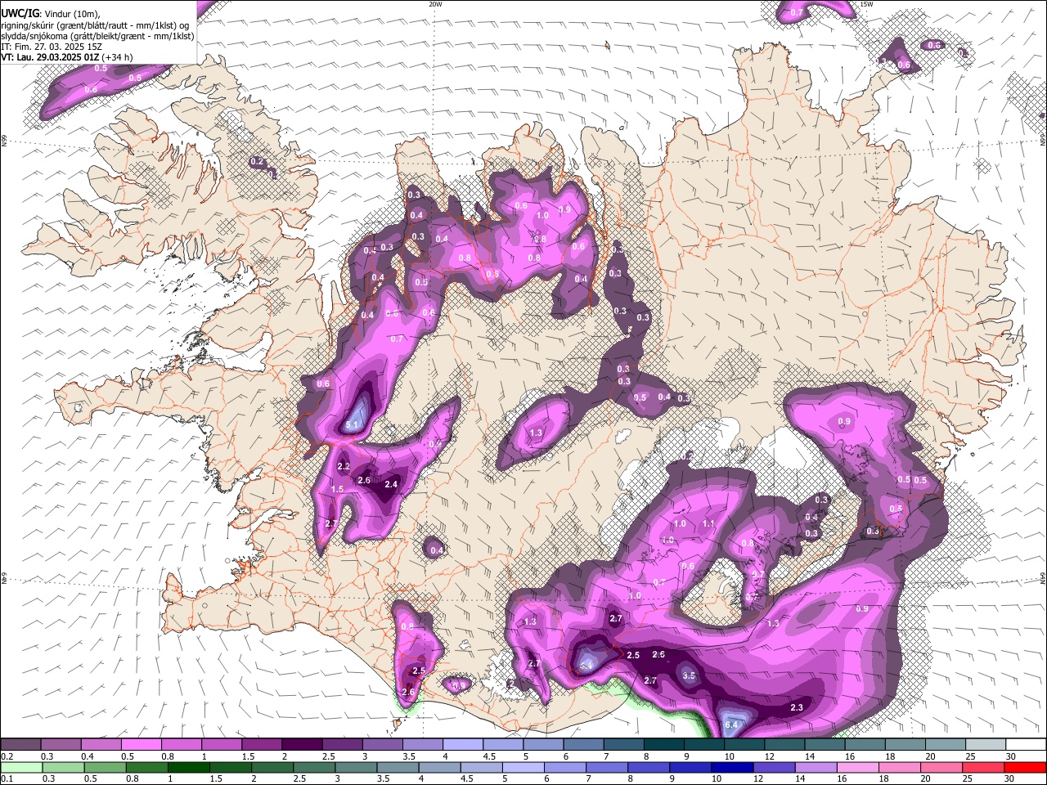Click the 2.2 value label on the map

pos(344,465)
